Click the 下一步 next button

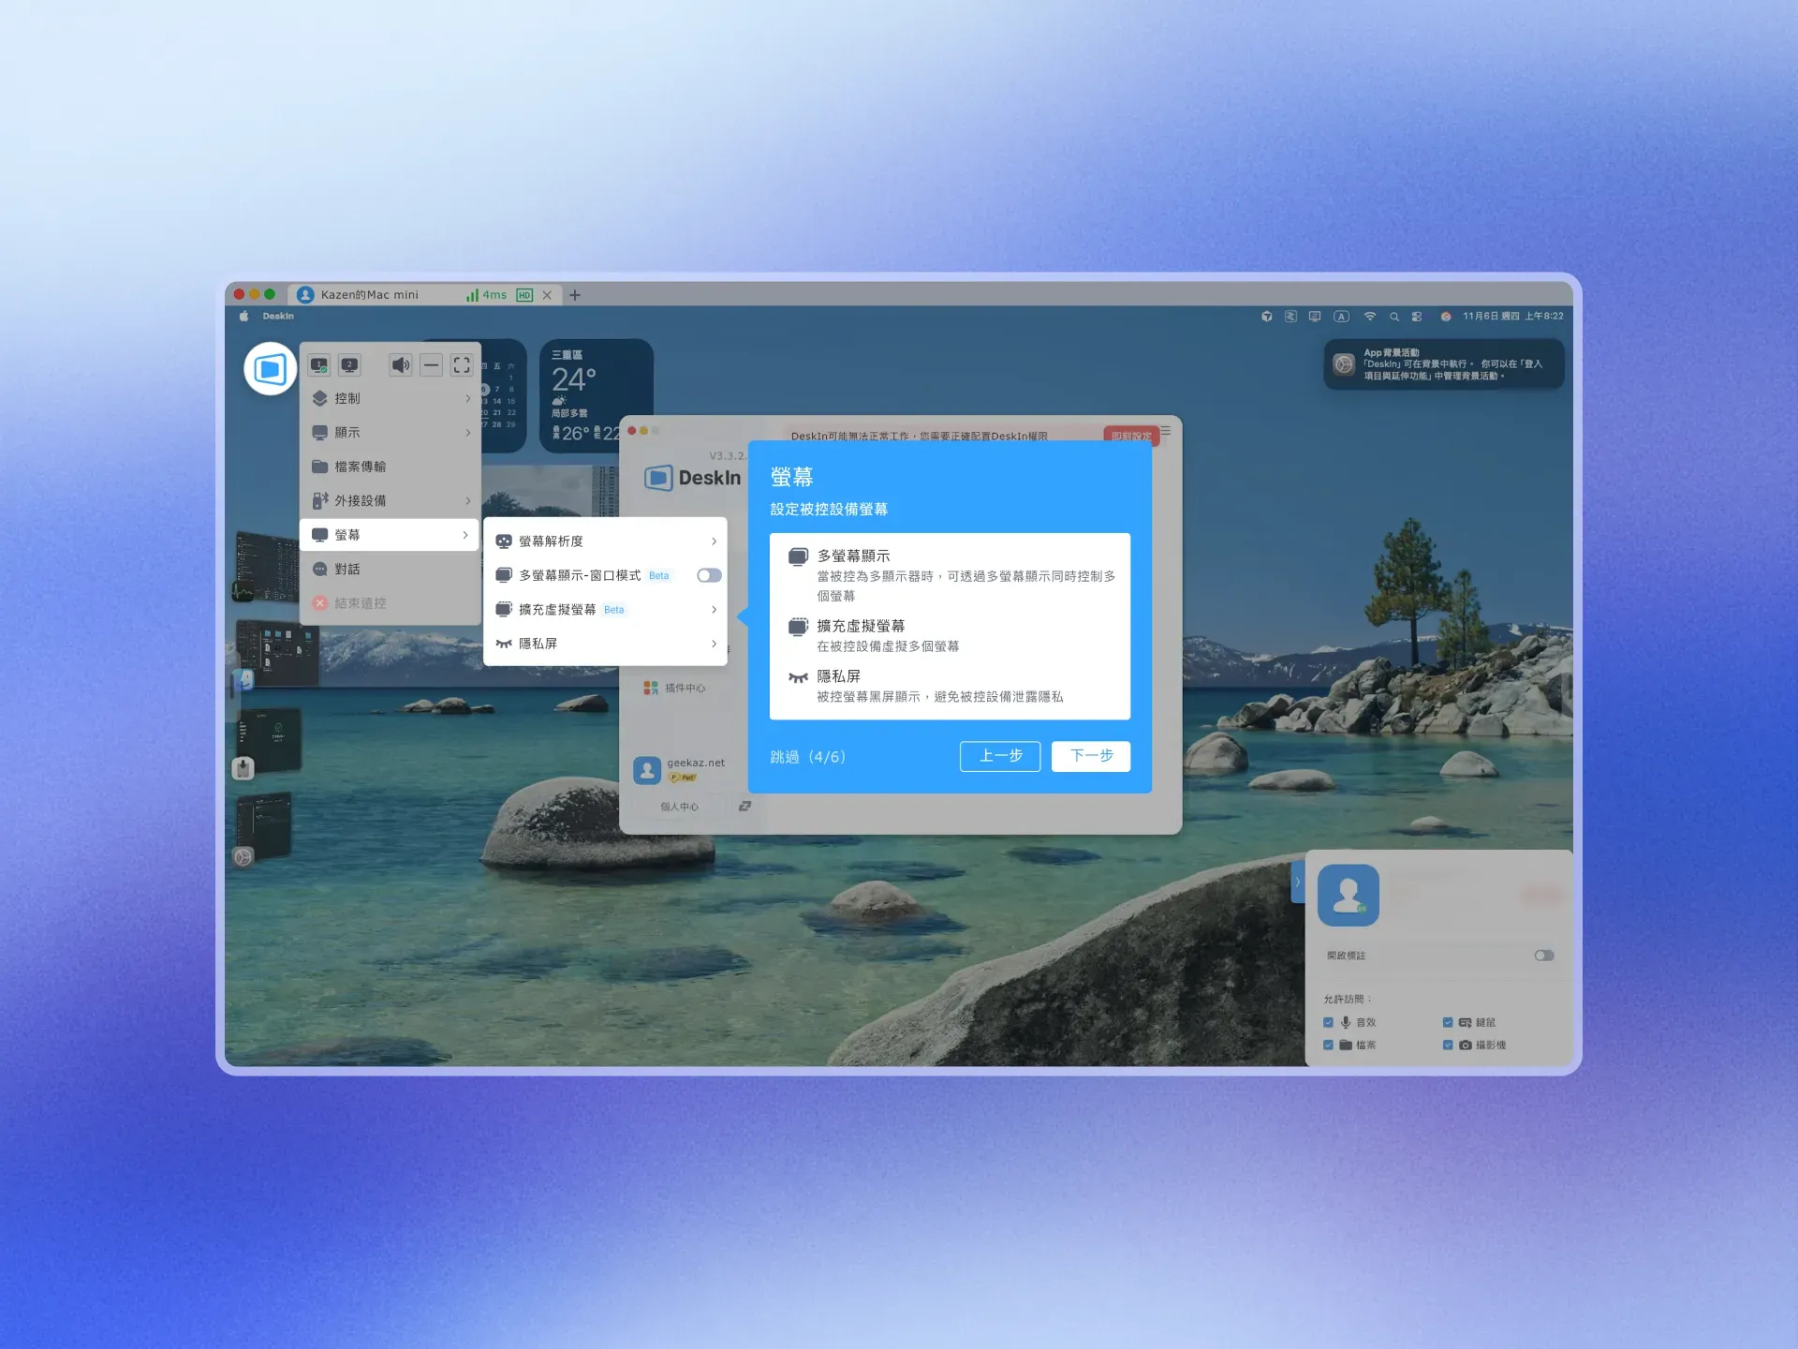pyautogui.click(x=1091, y=756)
